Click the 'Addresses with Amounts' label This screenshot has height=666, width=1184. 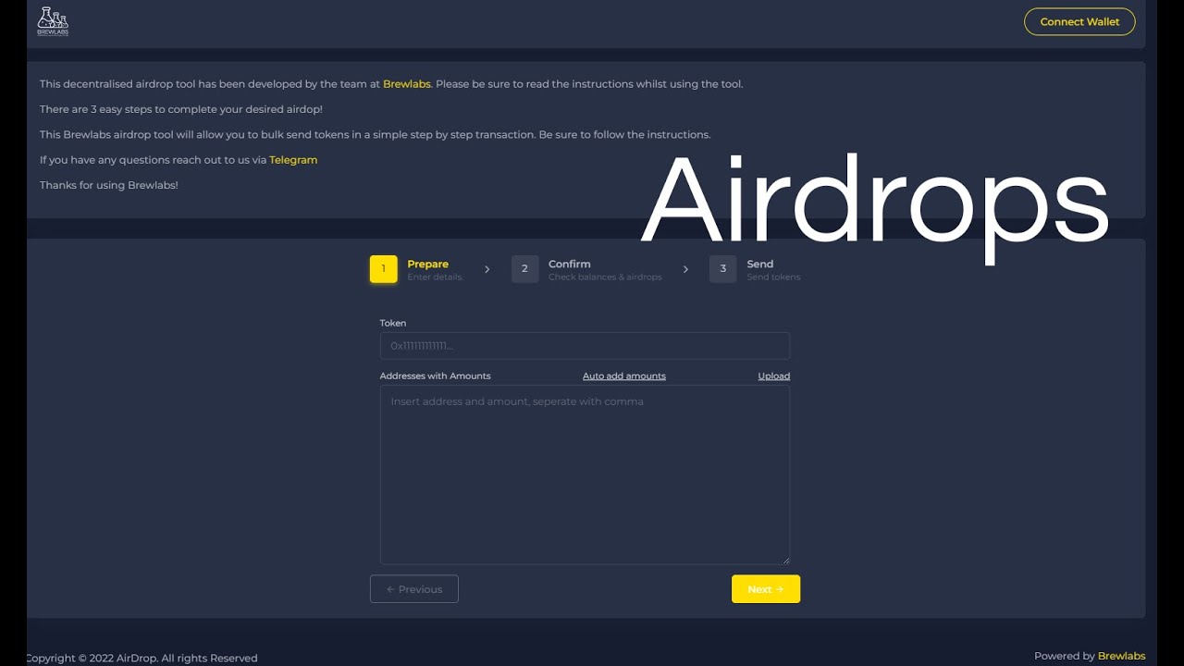tap(436, 376)
